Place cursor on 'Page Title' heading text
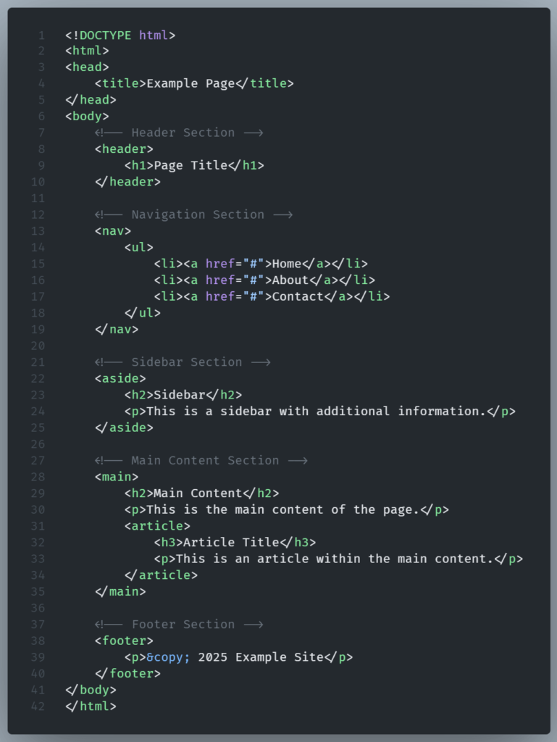Viewport: 557px width, 742px height. coord(190,165)
